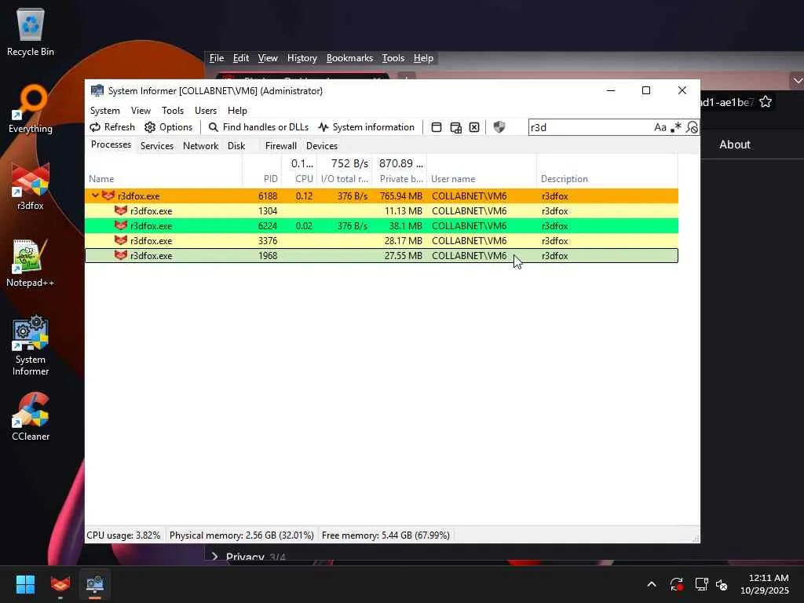Open Find handles or DLLs
This screenshot has width=804, height=603.
(258, 127)
